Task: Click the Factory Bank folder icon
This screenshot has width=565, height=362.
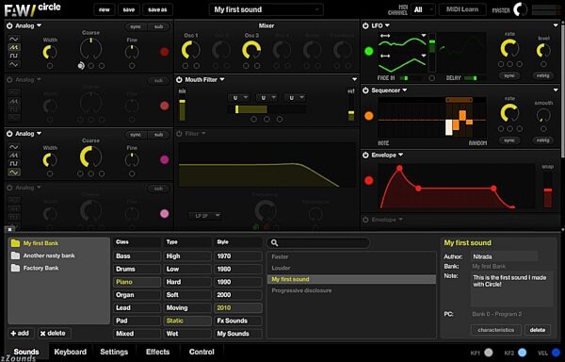Action: tap(15, 268)
